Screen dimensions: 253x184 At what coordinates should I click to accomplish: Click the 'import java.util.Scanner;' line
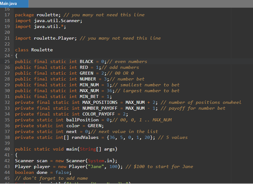click(x=48, y=21)
